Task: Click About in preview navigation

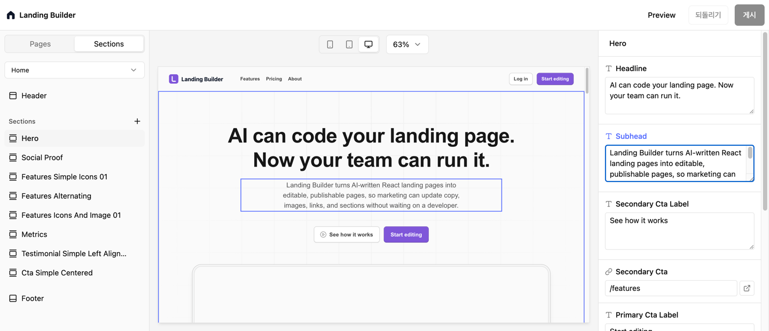Action: (295, 79)
